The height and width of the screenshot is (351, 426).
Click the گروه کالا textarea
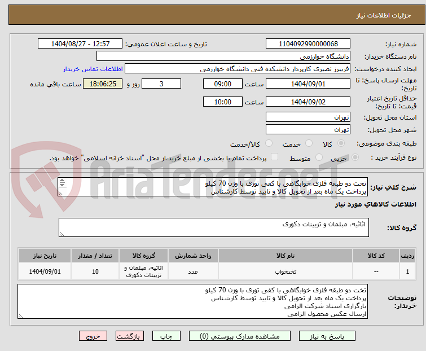(213, 227)
